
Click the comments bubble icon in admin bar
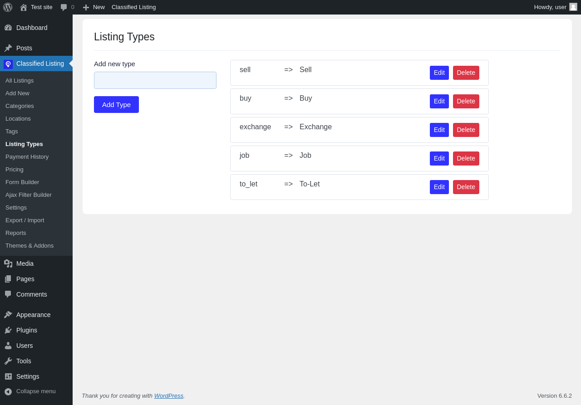pyautogui.click(x=64, y=7)
